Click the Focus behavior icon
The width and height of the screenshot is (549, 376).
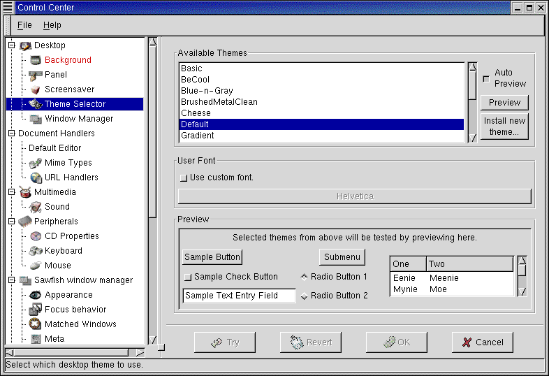(x=36, y=310)
